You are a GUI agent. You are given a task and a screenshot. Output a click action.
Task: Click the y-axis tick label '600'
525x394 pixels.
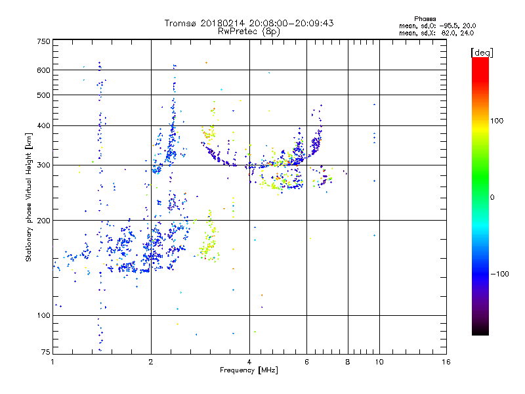click(44, 70)
